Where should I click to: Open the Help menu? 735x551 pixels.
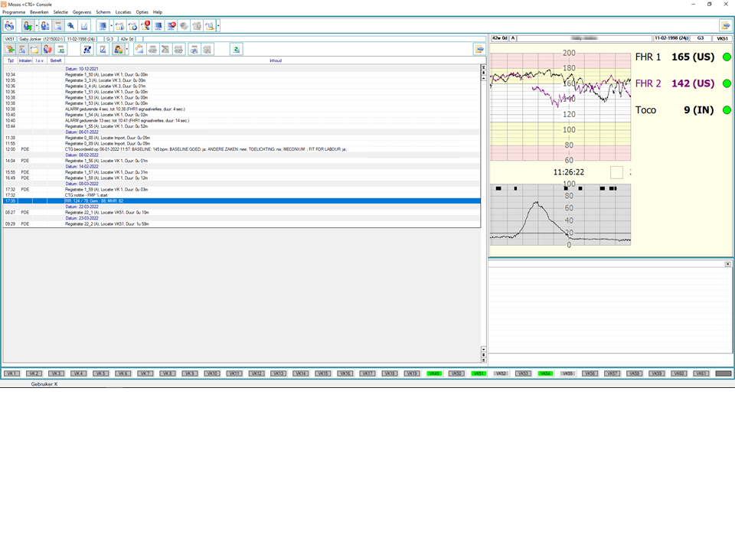(x=158, y=12)
